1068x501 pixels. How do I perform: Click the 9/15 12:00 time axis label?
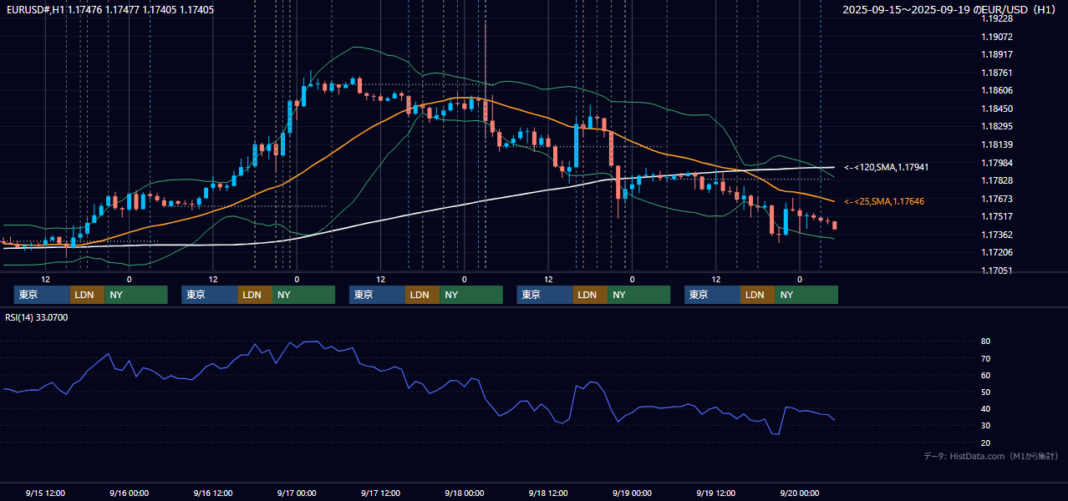tap(45, 493)
